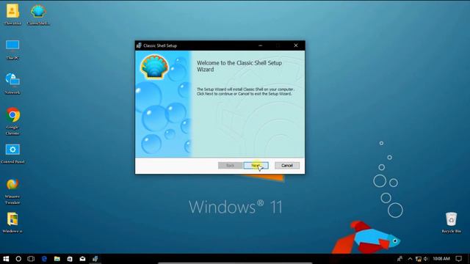470x264 pixels.
Task: Open the Action Center notifications icon
Action: (458, 259)
